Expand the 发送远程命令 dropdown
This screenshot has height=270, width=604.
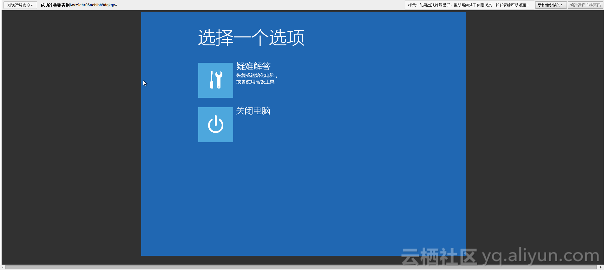20,5
